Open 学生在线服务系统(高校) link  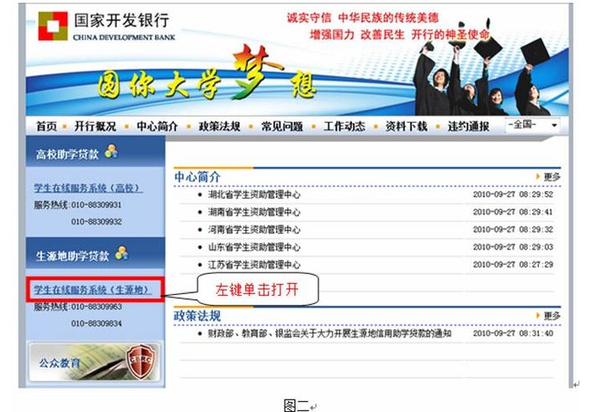[88, 188]
